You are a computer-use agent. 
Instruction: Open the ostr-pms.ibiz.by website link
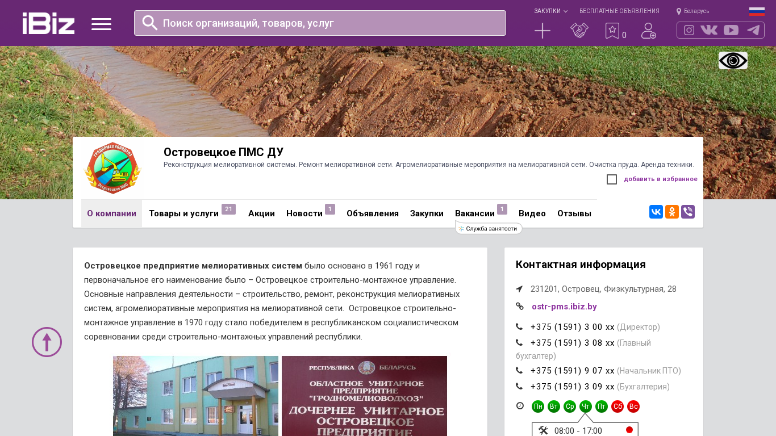point(564,307)
